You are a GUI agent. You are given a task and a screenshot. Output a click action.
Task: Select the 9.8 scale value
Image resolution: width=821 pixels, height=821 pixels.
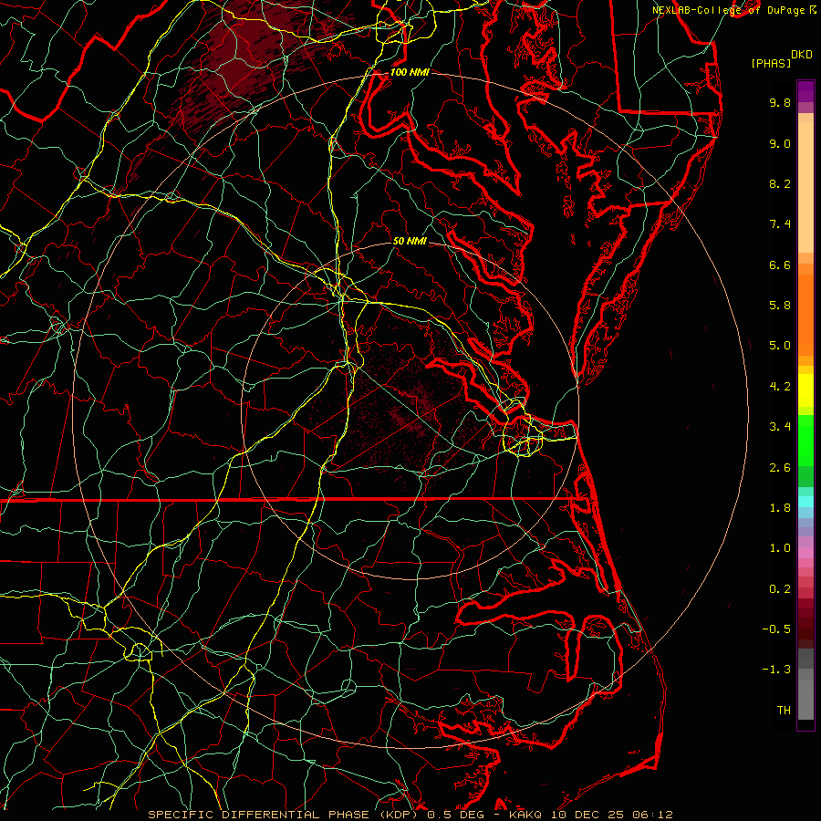(780, 102)
